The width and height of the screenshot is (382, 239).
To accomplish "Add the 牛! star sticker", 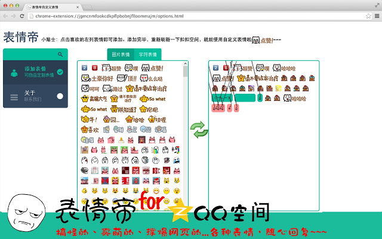I will (x=89, y=119).
